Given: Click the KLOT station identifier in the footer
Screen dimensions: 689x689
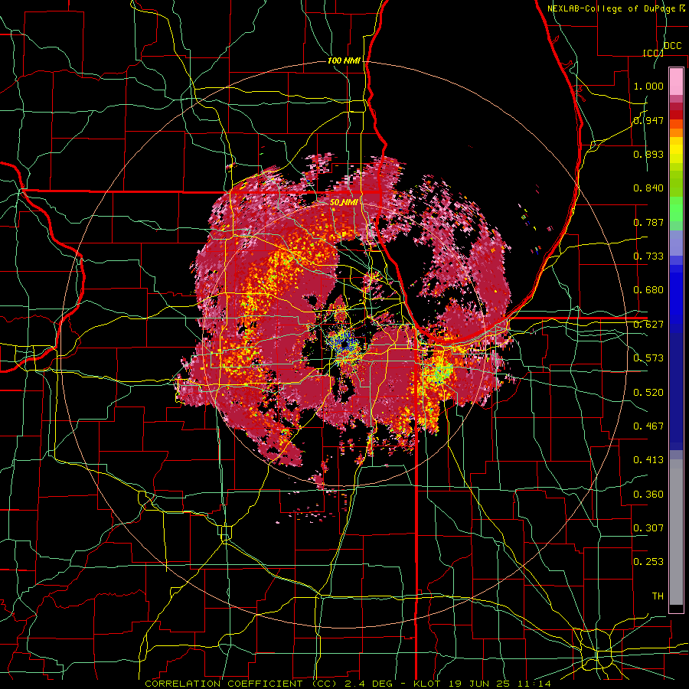Looking at the screenshot, I should point(429,684).
